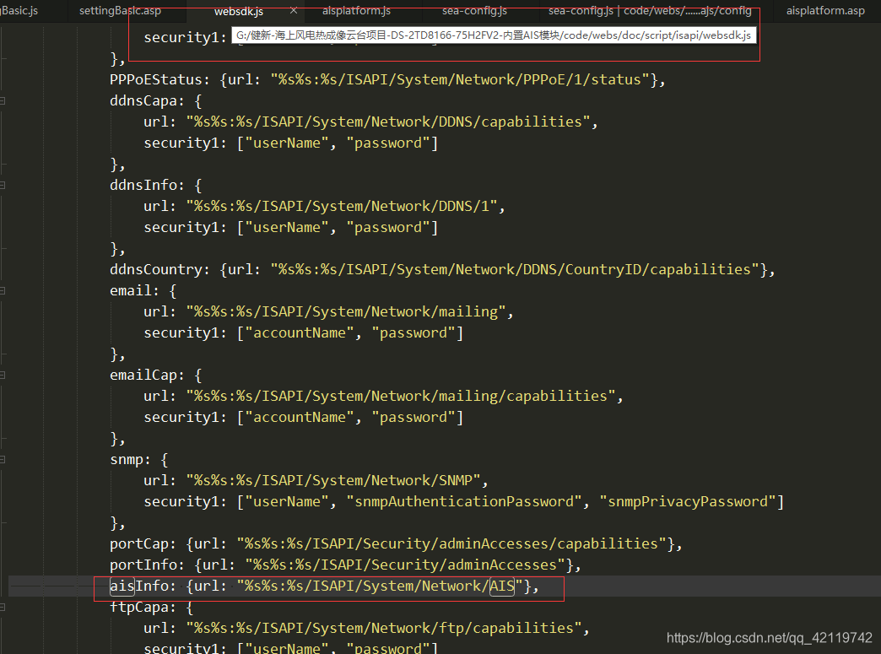Viewport: 881px width, 654px height.
Task: Click the "snmp: {" line
Action: click(x=138, y=460)
